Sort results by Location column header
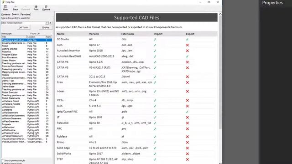The height and width of the screenshot is (164, 292). 36,37
